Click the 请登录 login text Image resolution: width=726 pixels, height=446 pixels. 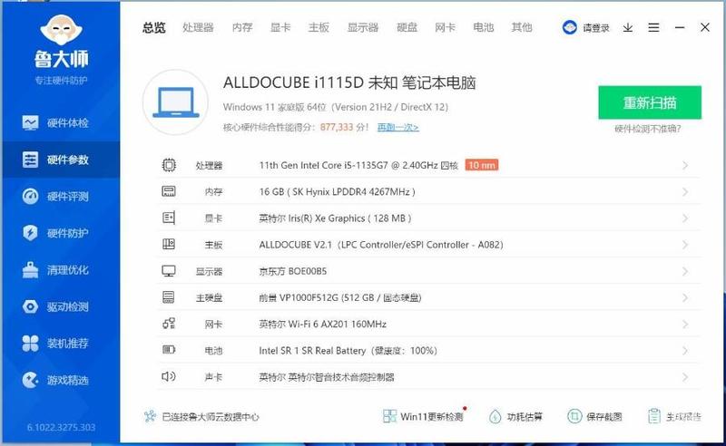pyautogui.click(x=596, y=28)
